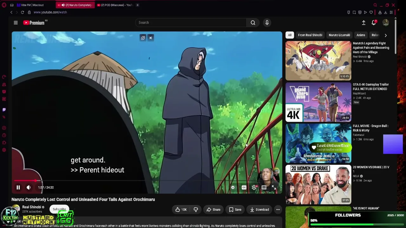
Task: Open the browser downloads icon
Action: click(386, 12)
